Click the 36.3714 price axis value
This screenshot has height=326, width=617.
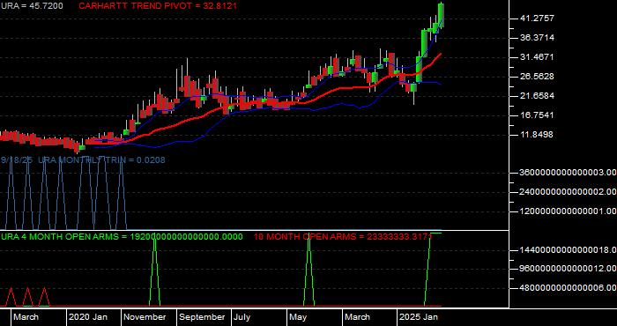tap(537, 38)
